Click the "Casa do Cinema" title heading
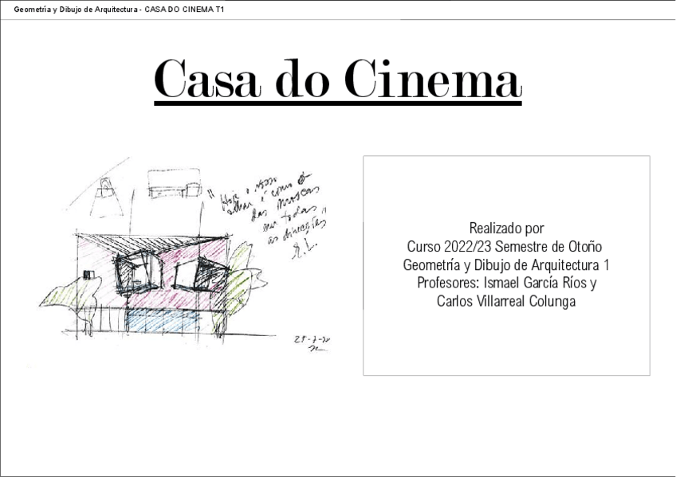The image size is (676, 477). [337, 79]
